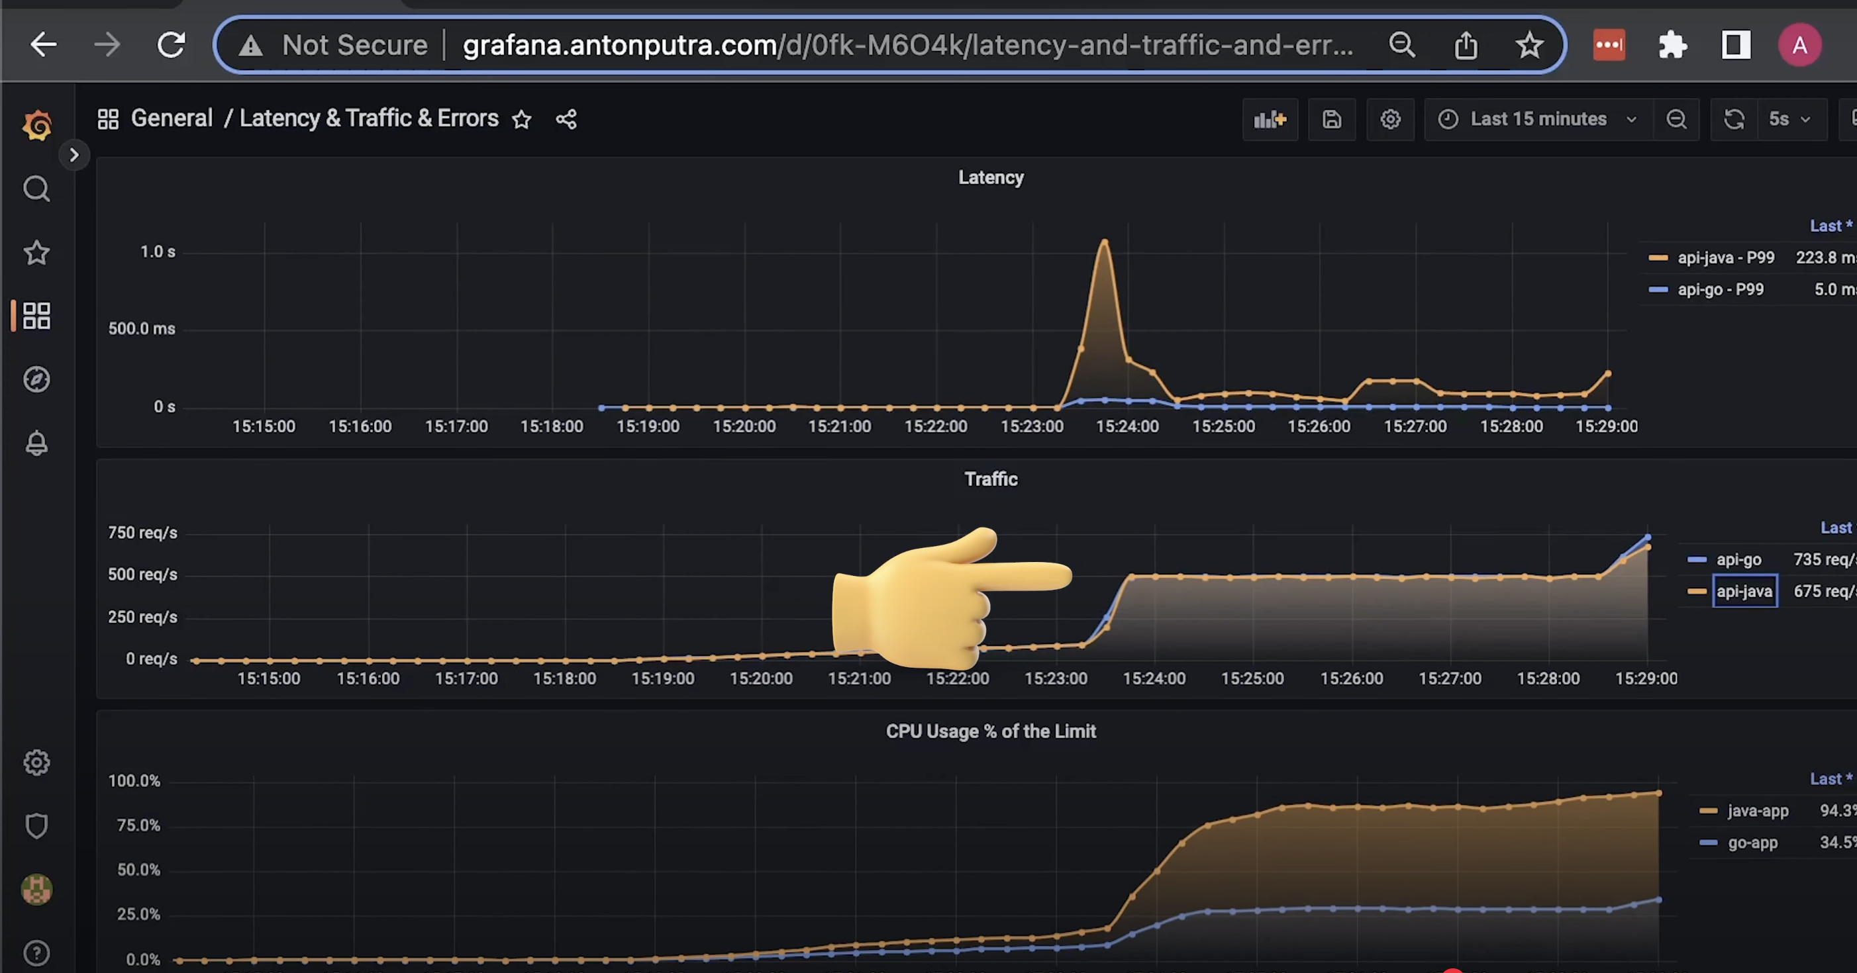The image size is (1857, 973).
Task: Click the General folder breadcrumb
Action: pos(172,118)
